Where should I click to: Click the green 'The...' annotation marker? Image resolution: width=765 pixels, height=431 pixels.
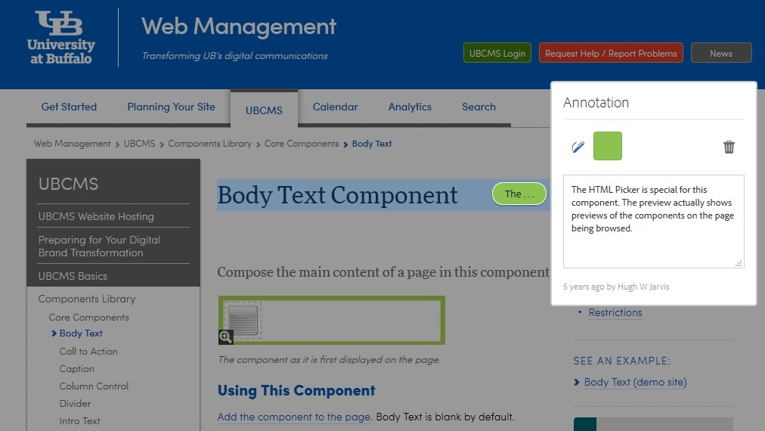coord(519,194)
